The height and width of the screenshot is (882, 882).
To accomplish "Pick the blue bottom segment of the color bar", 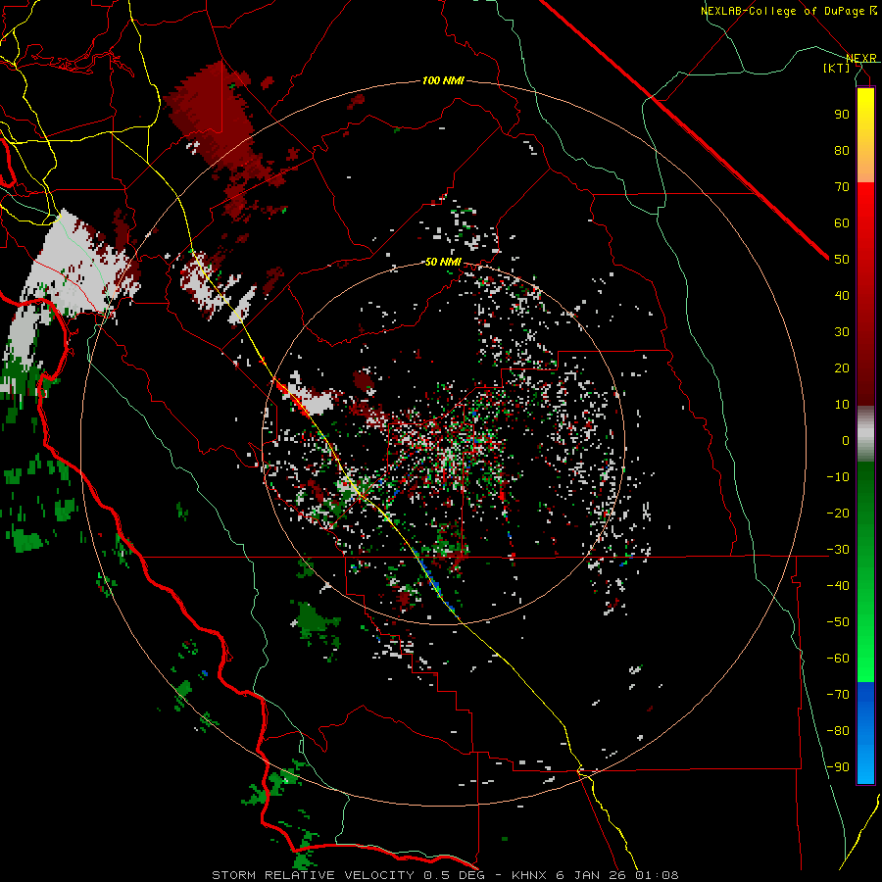I will pyautogui.click(x=865, y=732).
